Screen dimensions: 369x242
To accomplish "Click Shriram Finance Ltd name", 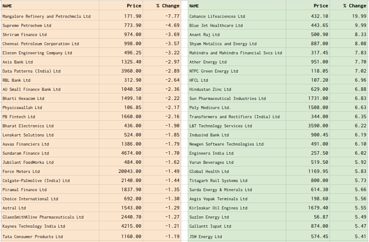I will point(24,35).
